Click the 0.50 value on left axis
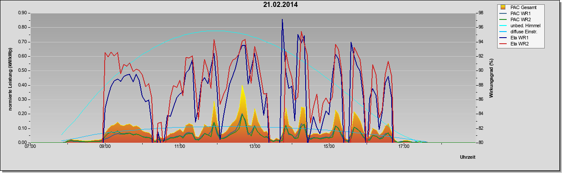 tap(22, 70)
